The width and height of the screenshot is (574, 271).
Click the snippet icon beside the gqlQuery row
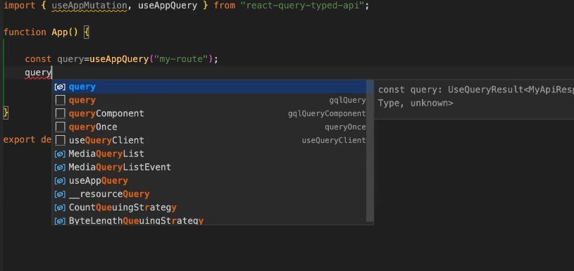[60, 100]
